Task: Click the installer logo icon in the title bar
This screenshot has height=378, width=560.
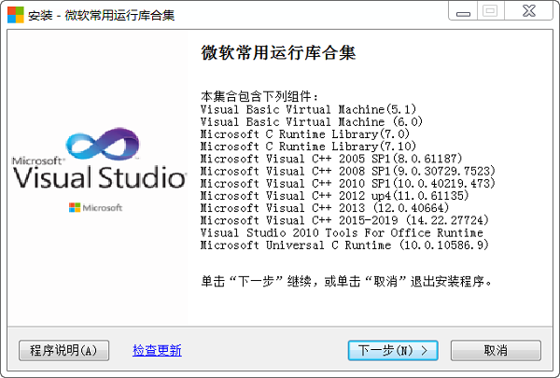Action: coord(15,15)
